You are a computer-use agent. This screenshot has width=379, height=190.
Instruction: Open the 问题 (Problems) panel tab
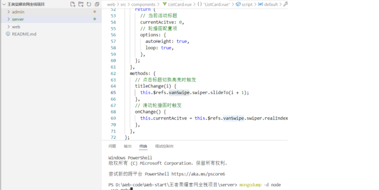(112, 146)
